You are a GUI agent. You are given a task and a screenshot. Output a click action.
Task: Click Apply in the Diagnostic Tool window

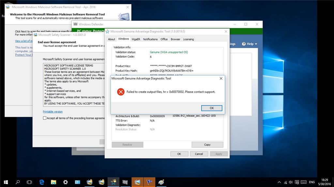(x=219, y=154)
